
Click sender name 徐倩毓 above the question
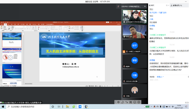[152, 60]
